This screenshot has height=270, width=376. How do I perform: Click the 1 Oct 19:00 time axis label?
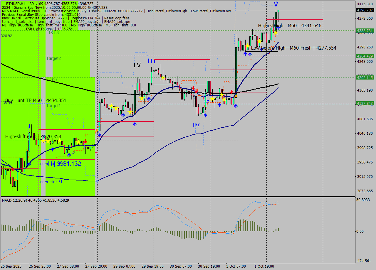pos(263,266)
